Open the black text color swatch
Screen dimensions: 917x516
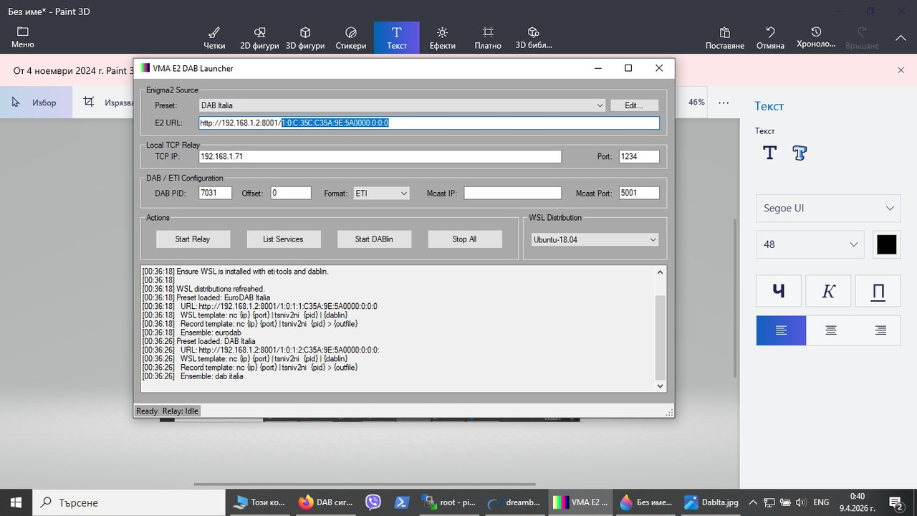[x=886, y=244]
